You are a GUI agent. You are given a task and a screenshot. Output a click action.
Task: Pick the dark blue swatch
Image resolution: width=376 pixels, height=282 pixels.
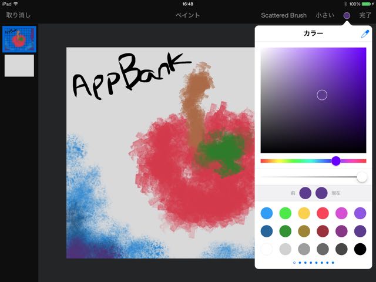pyautogui.click(x=266, y=231)
